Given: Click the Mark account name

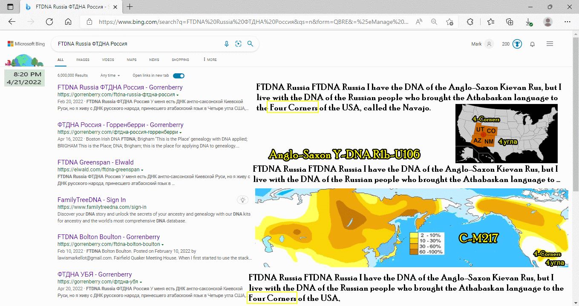Looking at the screenshot, I should click(477, 44).
